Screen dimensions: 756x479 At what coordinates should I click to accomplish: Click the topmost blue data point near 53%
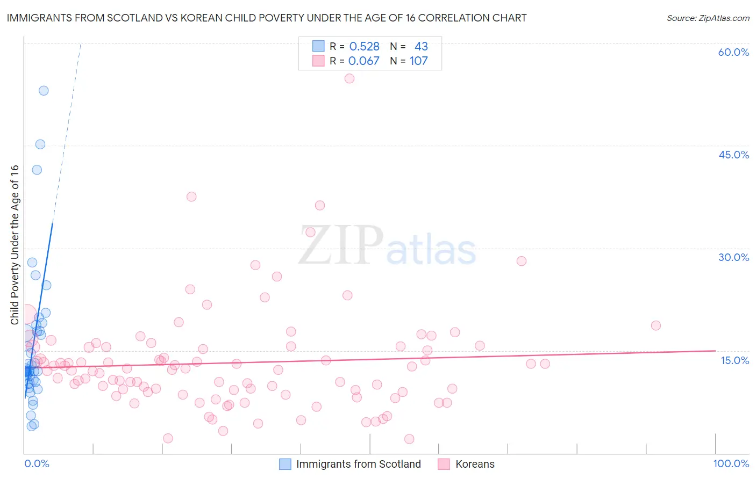(x=44, y=91)
